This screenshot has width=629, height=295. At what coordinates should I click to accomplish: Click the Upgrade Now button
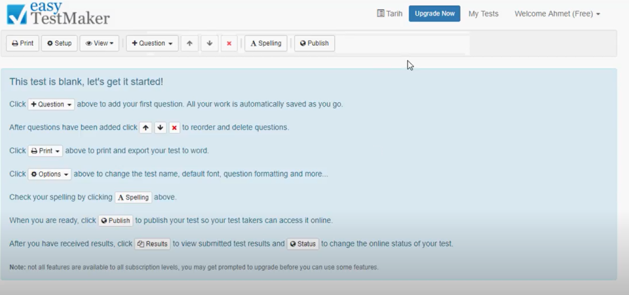[x=434, y=14]
